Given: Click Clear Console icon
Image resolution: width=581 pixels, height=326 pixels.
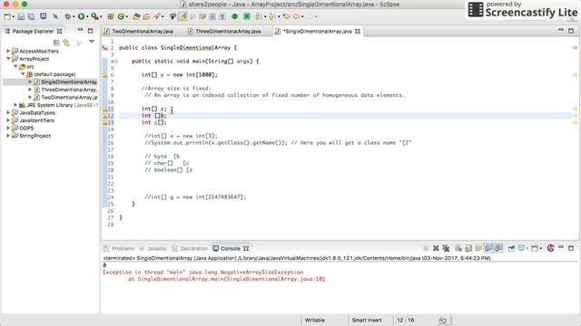Looking at the screenshot, I should pyautogui.click(x=458, y=248).
